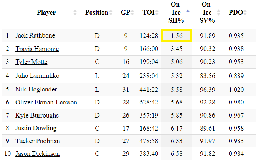
Task: Click sort arrows beside GP header
Action: (132, 13)
